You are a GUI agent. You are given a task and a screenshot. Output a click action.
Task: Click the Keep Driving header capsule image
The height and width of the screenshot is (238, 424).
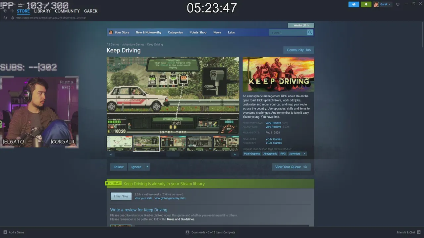[x=278, y=74]
